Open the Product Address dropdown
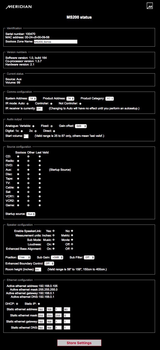The width and height of the screenshot is (160, 350). coord(70,99)
